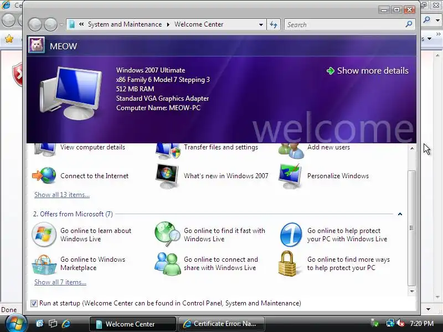Click the Go online to Windows Marketplace label
443x332 pixels.
point(92,264)
